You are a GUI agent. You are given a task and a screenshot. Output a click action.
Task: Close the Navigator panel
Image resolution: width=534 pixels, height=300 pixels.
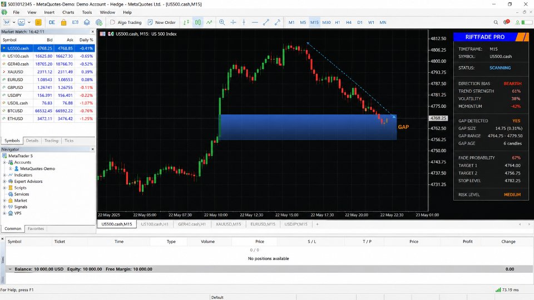(x=93, y=149)
